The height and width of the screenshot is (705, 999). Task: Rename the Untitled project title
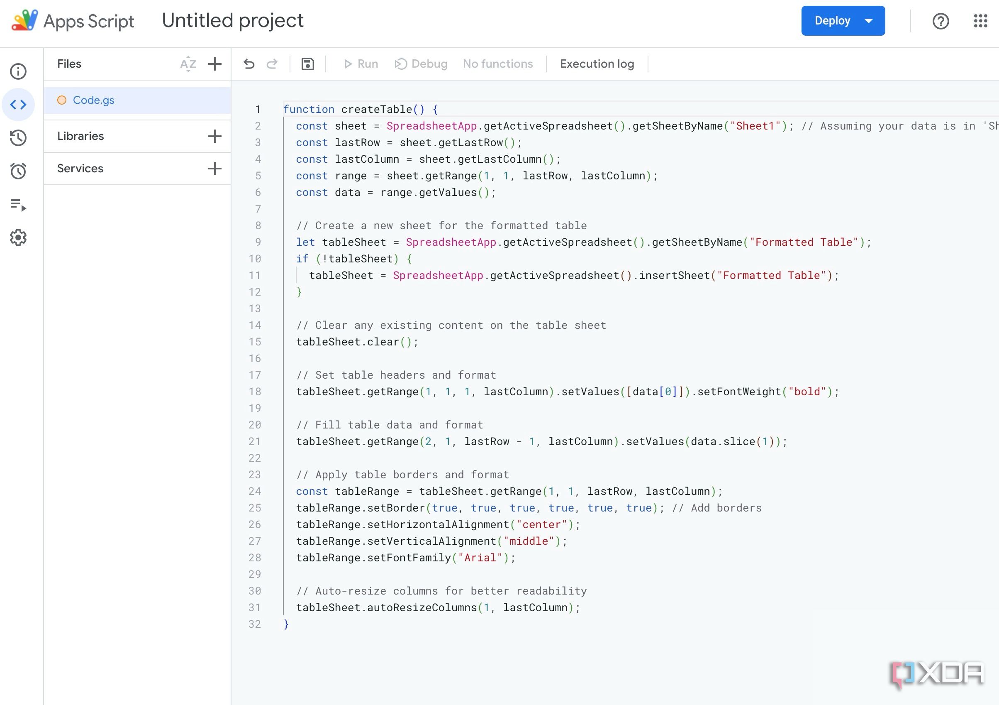[x=233, y=20]
